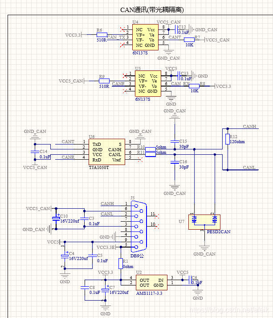Click the 'CANR' net label at U6 pin 4
The width and height of the screenshot is (273, 318).
68,157
